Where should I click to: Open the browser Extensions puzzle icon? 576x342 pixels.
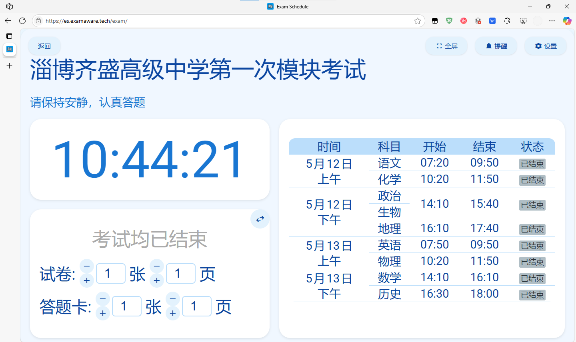507,21
